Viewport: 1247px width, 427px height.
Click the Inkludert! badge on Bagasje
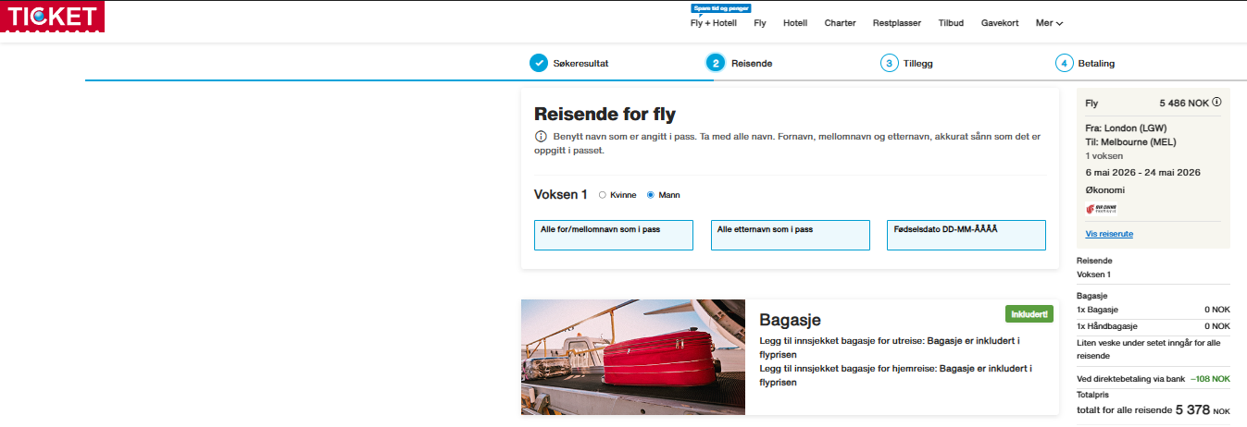[x=1029, y=313]
